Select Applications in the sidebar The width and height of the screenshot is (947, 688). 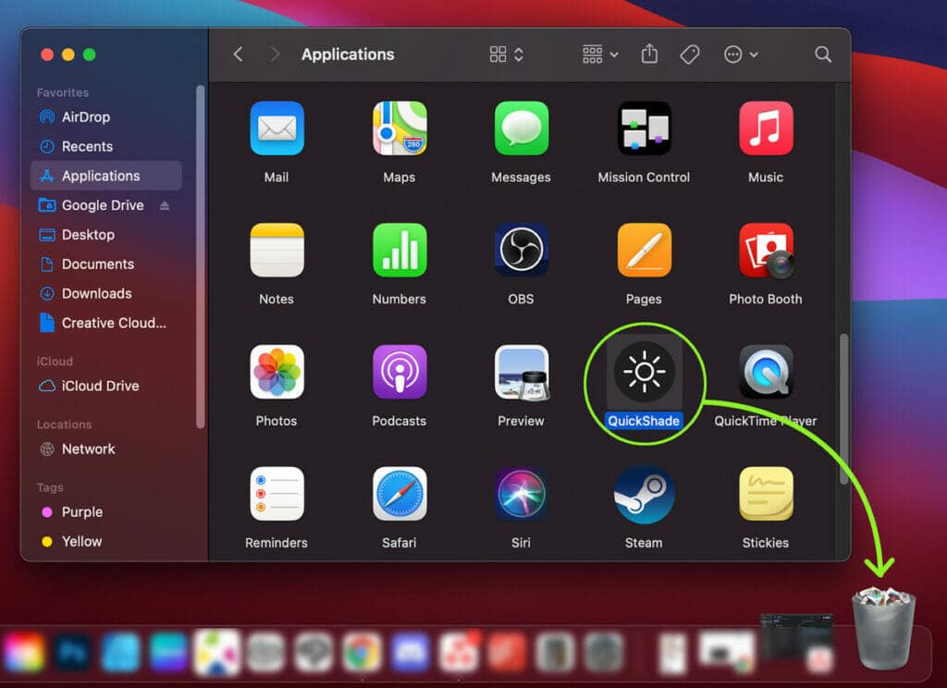106,176
